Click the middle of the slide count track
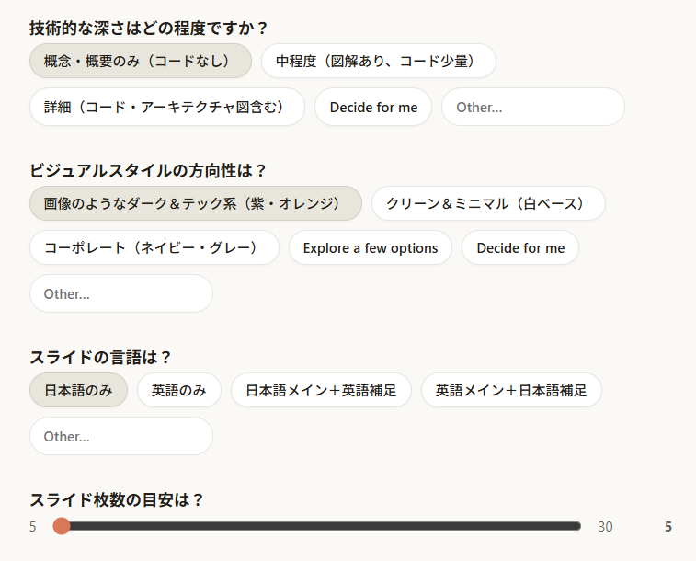 (321, 526)
